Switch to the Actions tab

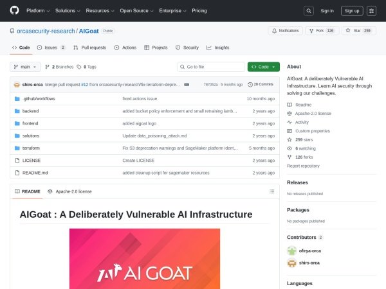[x=125, y=48]
